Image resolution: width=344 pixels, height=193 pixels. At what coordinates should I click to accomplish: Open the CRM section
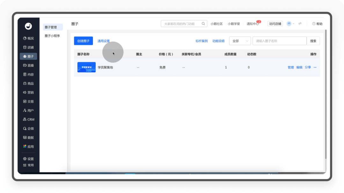click(x=28, y=120)
